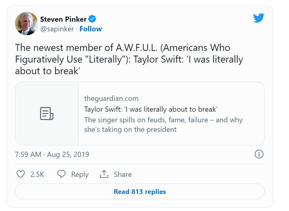Click the reply speech bubble icon
Image resolution: width=289 pixels, height=211 pixels.
(x=62, y=174)
